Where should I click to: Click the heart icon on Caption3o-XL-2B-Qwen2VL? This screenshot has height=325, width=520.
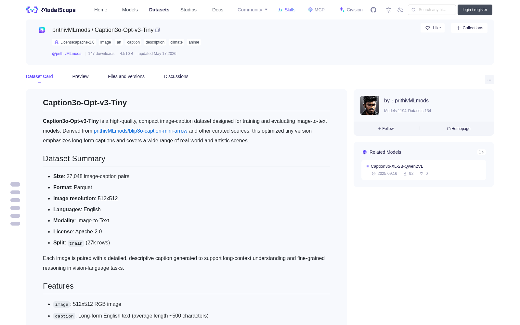click(422, 174)
